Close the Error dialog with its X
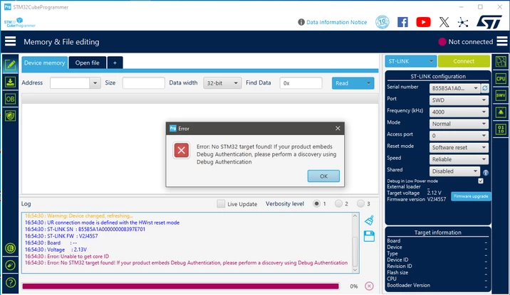This screenshot has height=295, width=510. (x=338, y=129)
